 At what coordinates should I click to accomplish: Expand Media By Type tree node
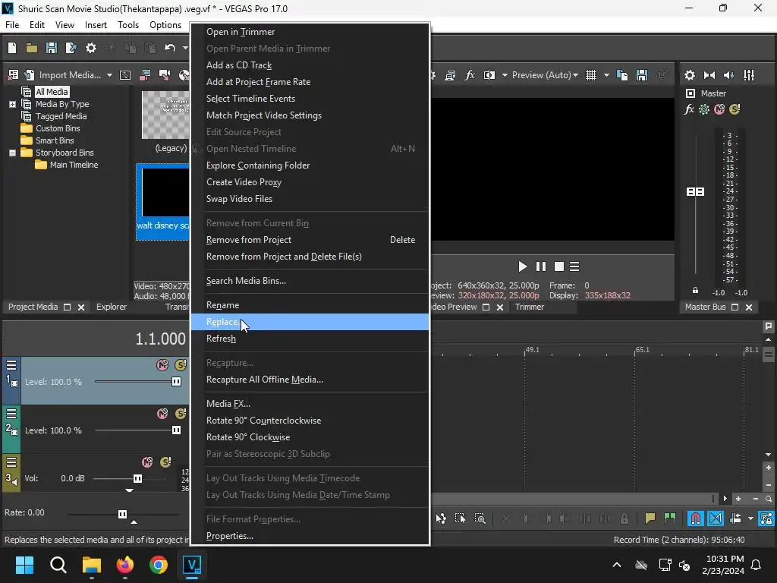(12, 104)
